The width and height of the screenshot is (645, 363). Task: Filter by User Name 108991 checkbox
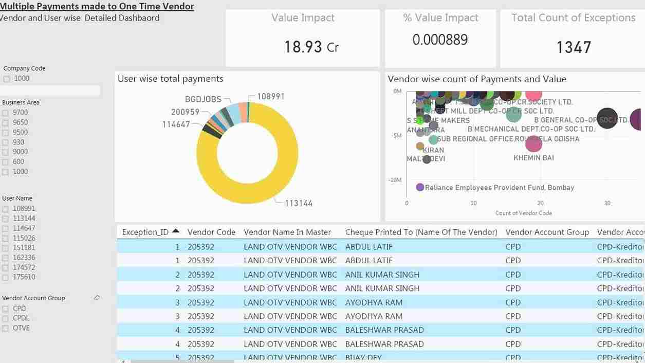[x=5, y=209]
